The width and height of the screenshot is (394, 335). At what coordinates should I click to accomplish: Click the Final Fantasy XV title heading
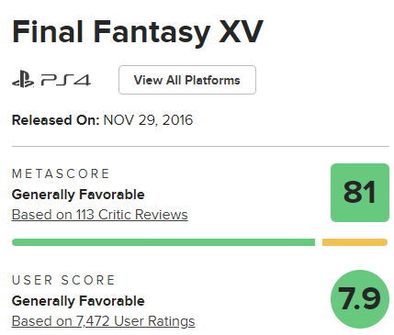(x=138, y=32)
